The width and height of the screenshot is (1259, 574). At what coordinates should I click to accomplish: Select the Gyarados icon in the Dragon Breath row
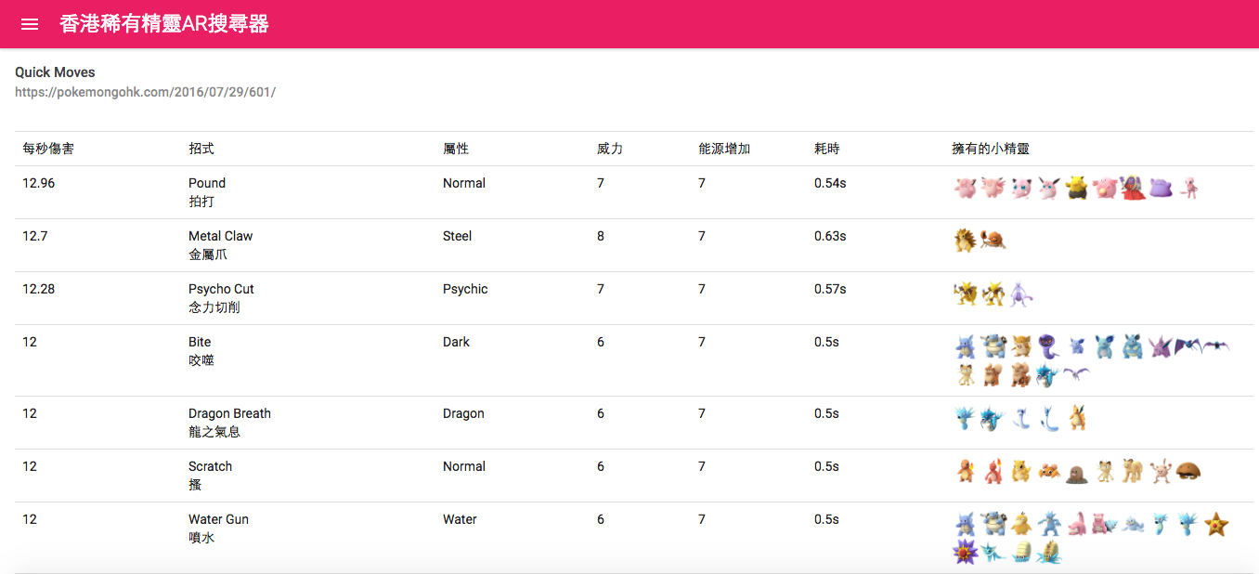coord(993,419)
